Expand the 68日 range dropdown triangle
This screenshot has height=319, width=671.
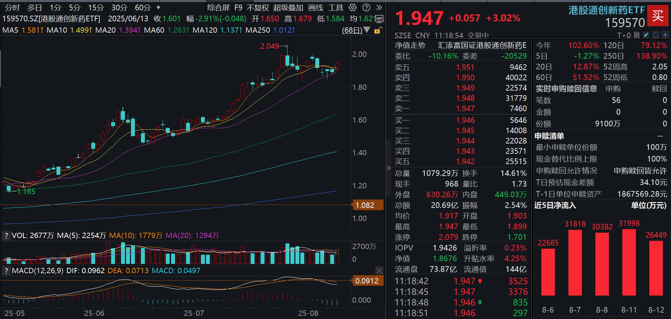pos(367,30)
